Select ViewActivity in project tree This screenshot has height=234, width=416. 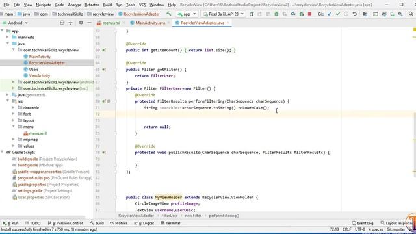pyautogui.click(x=40, y=75)
